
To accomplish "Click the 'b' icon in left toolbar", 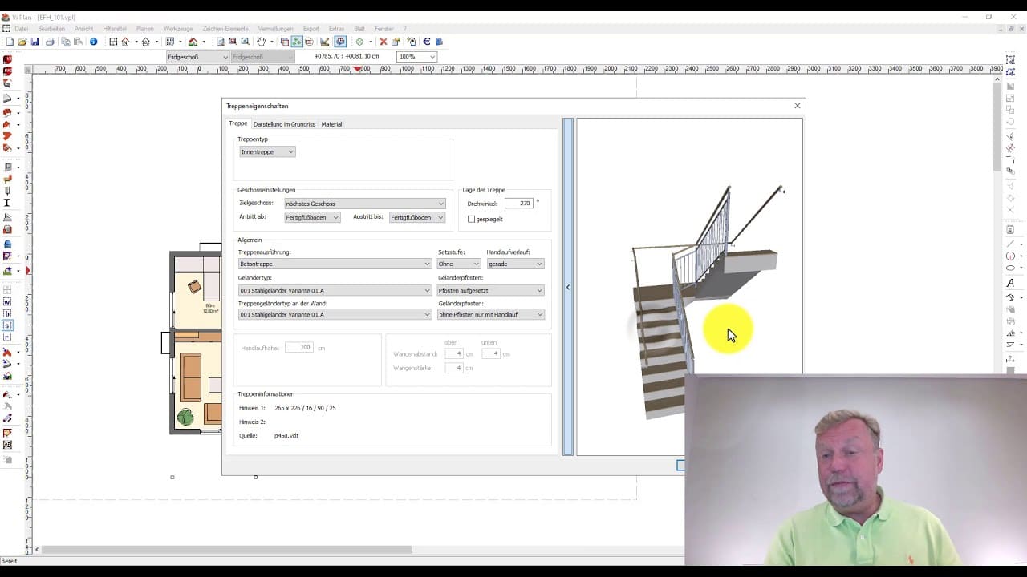I will tap(7, 313).
